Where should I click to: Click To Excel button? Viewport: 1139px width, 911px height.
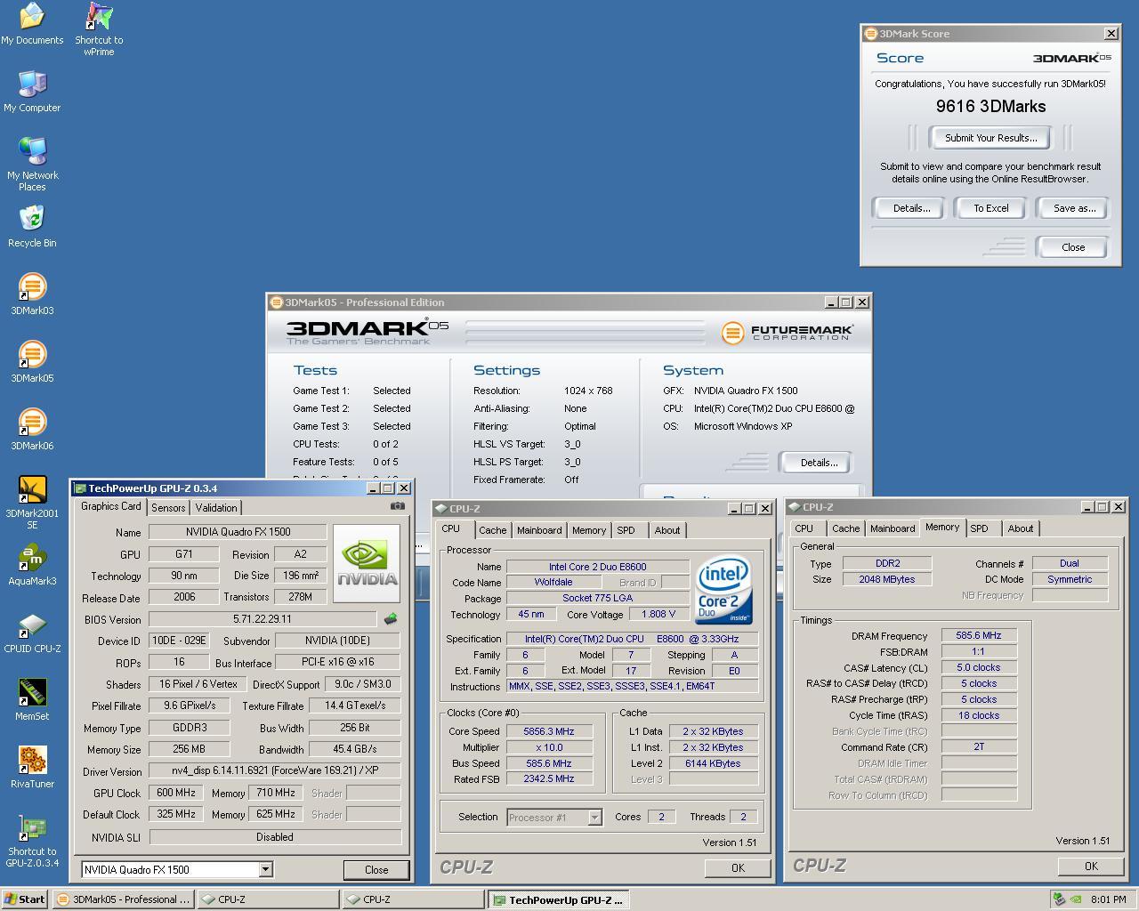point(990,208)
